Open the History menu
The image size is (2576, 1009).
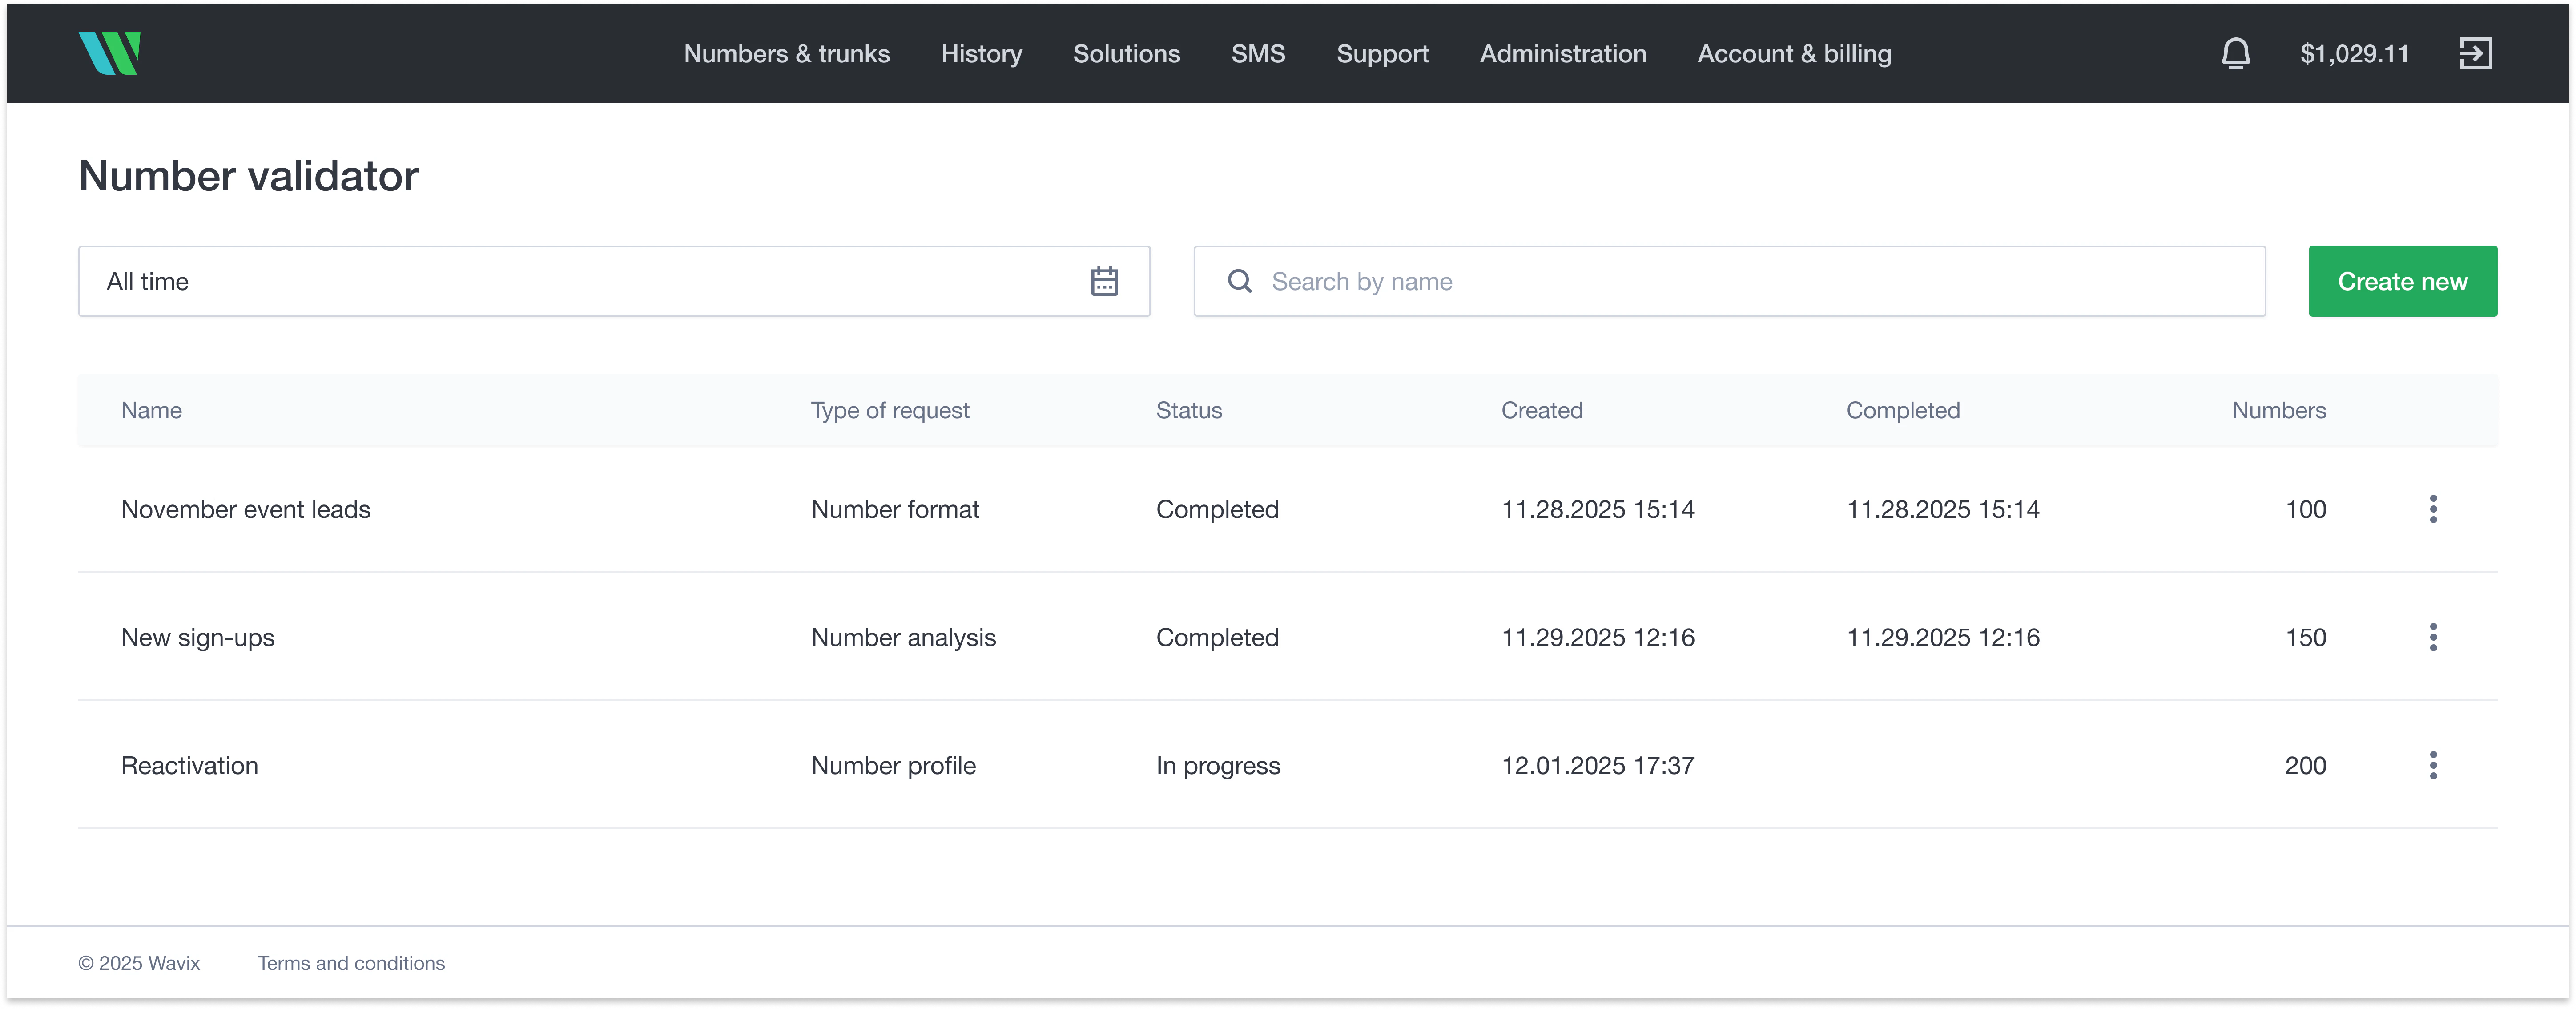tap(981, 54)
